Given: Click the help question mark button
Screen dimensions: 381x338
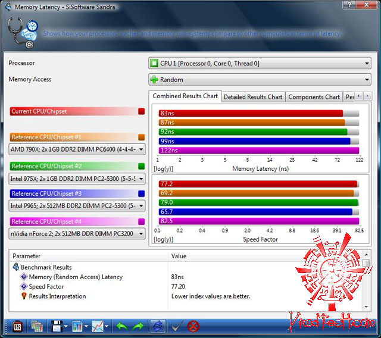Looking at the screenshot, I should (350, 4).
